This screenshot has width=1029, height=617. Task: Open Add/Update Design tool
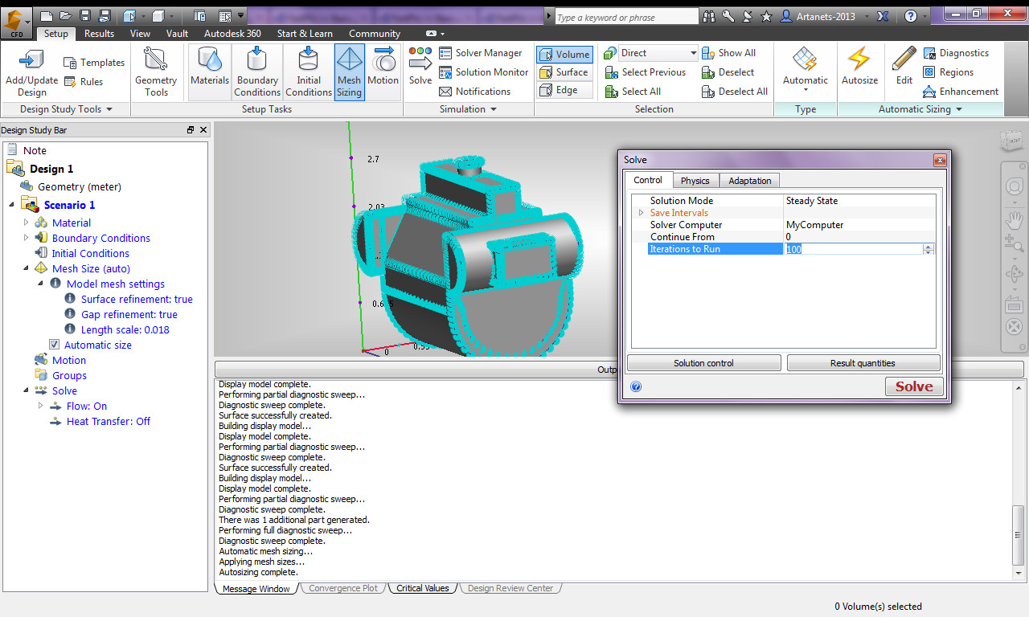pos(32,72)
